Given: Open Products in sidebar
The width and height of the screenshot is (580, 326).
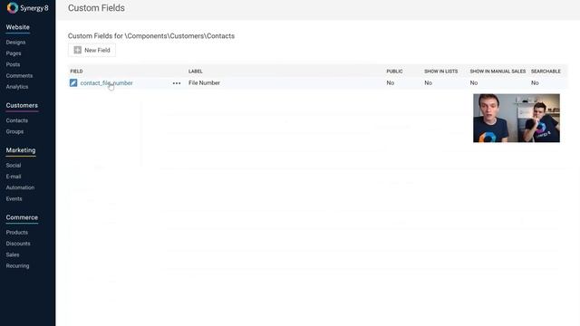Looking at the screenshot, I should [16, 232].
